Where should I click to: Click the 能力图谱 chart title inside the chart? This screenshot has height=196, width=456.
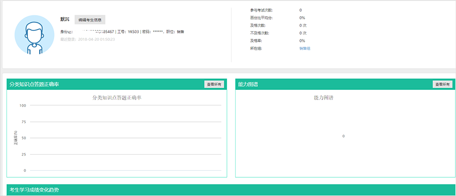pyautogui.click(x=323, y=97)
